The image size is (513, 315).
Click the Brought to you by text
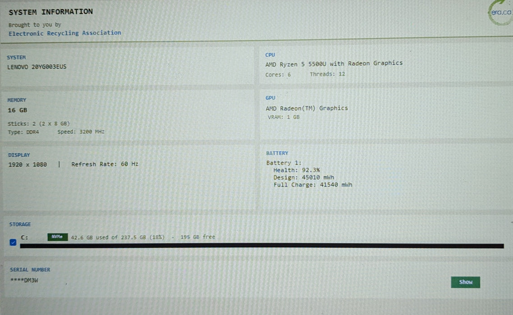(x=35, y=25)
